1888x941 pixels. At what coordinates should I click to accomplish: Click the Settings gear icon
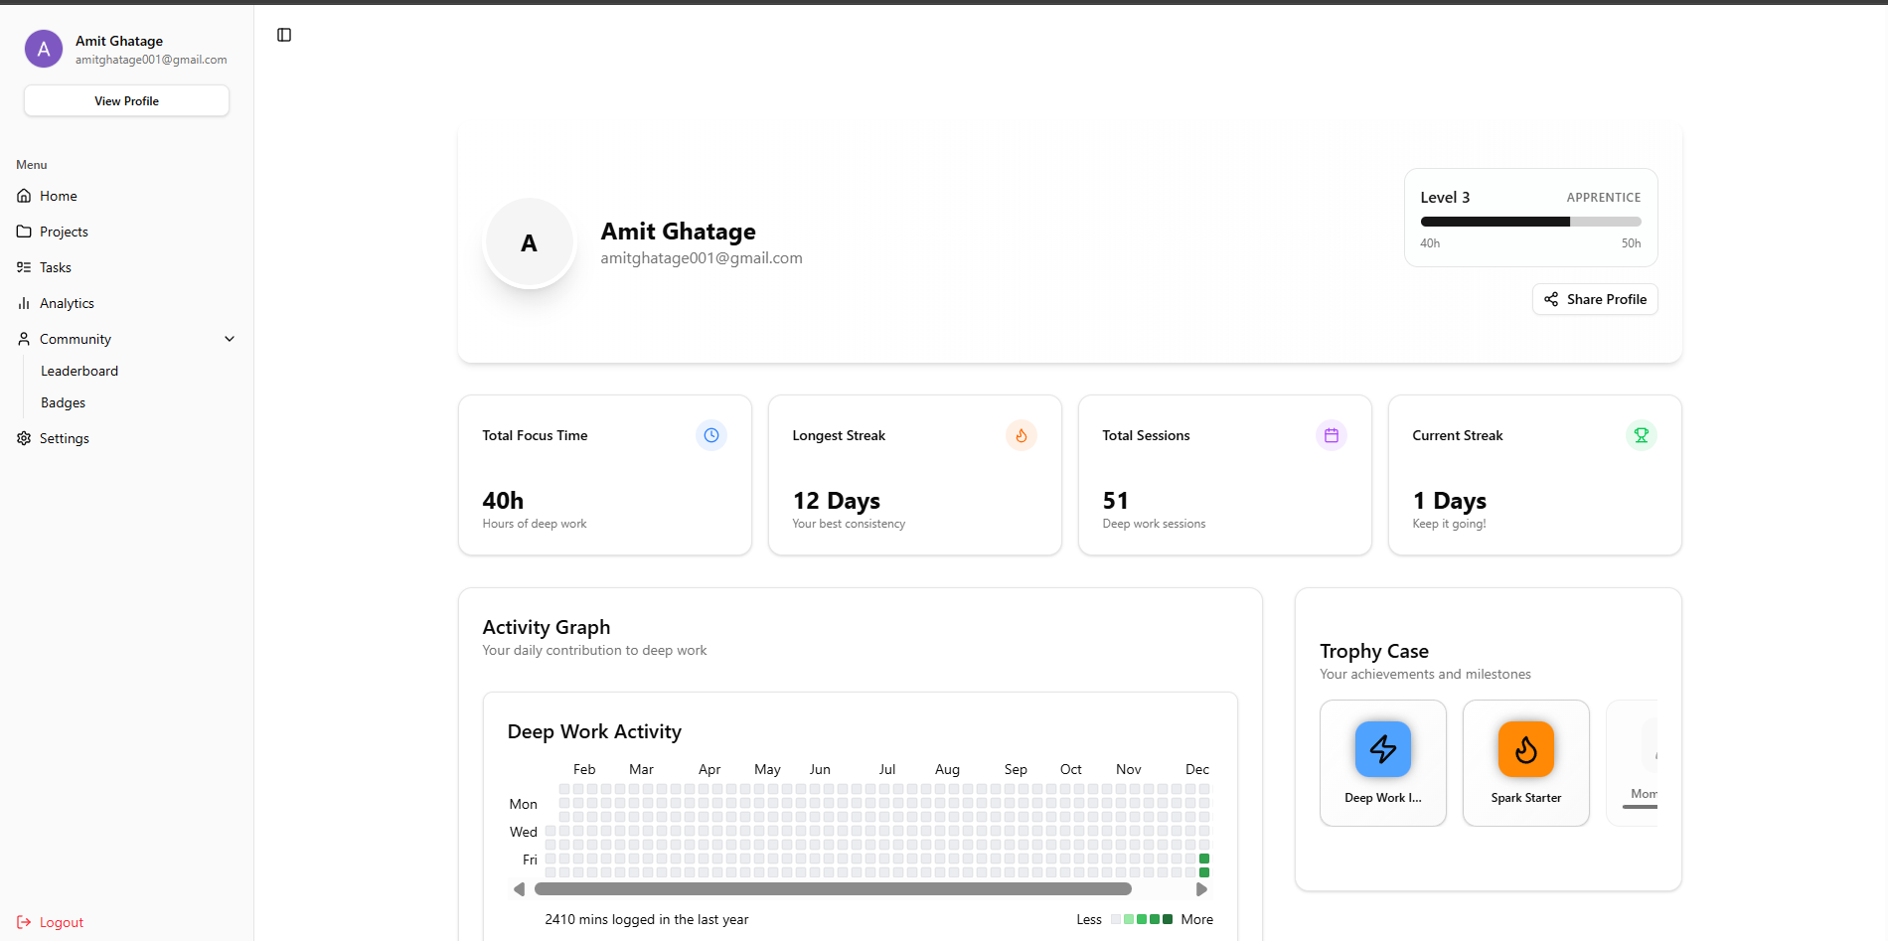pos(24,438)
